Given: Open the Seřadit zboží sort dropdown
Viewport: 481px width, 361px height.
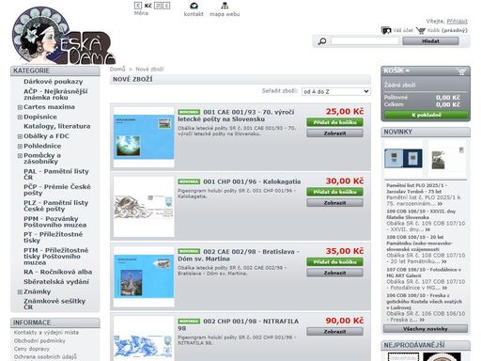Looking at the screenshot, I should tap(336, 91).
